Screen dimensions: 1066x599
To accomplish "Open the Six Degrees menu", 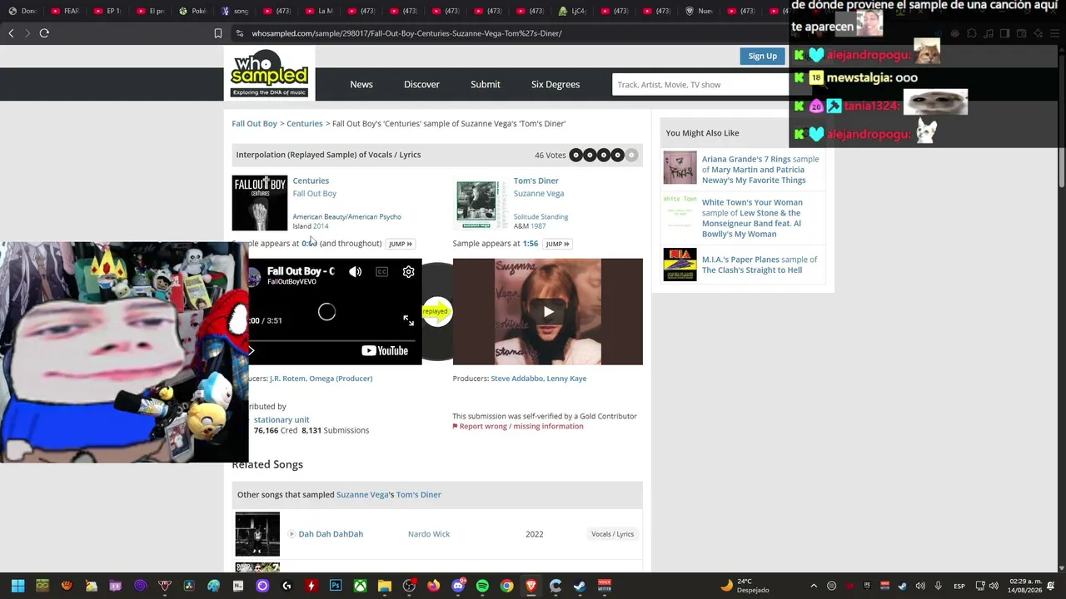I will coord(555,84).
